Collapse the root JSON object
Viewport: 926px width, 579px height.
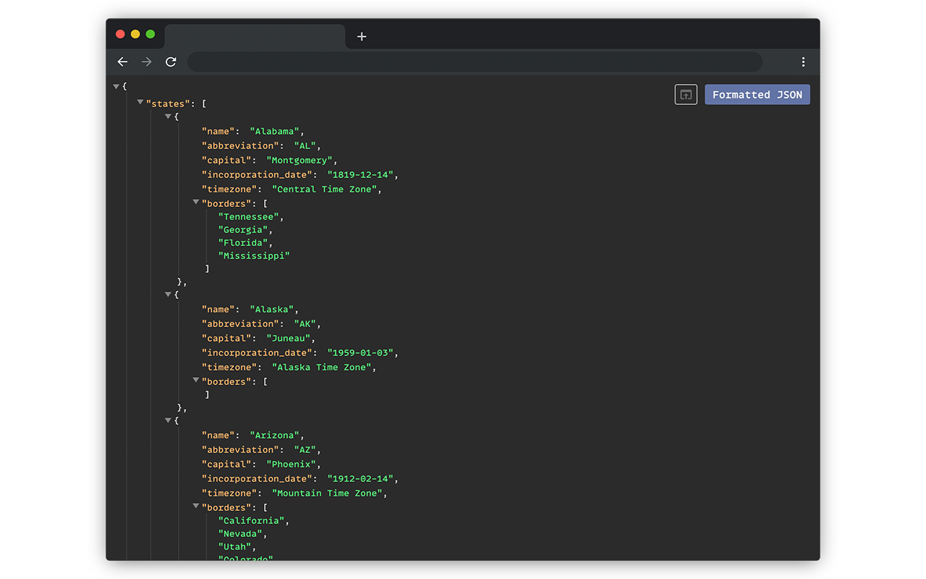pyautogui.click(x=116, y=86)
